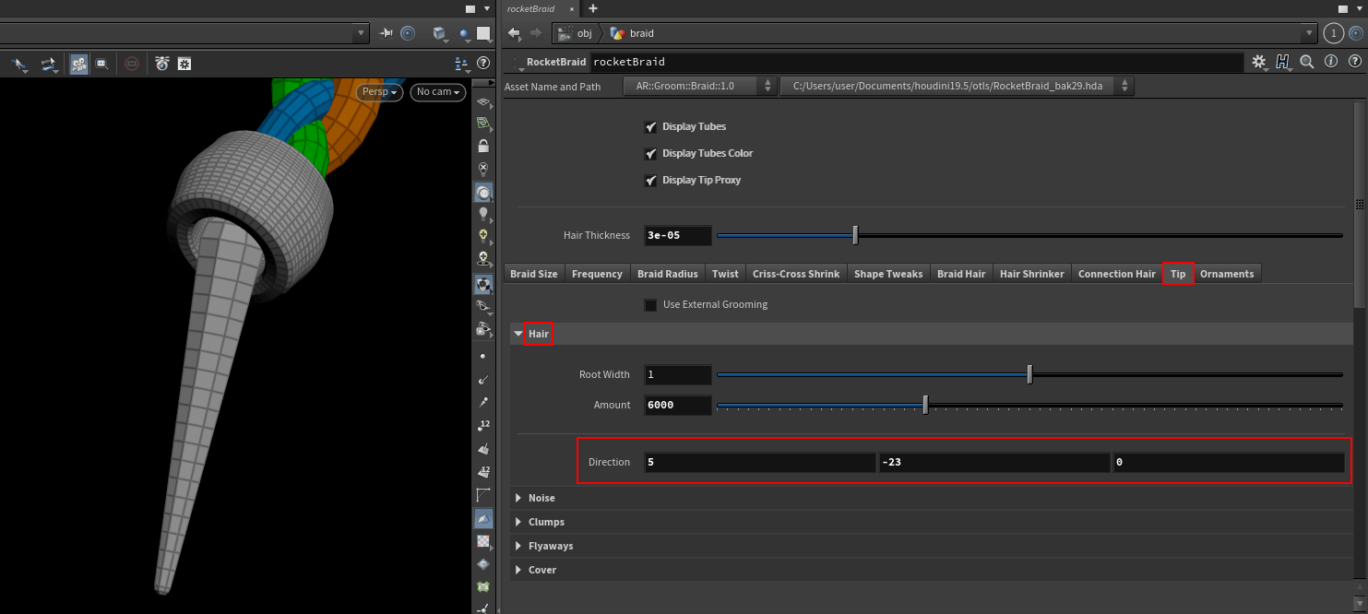Viewport: 1368px width, 614px height.
Task: Click the parameter gear menu icon
Action: (1259, 62)
